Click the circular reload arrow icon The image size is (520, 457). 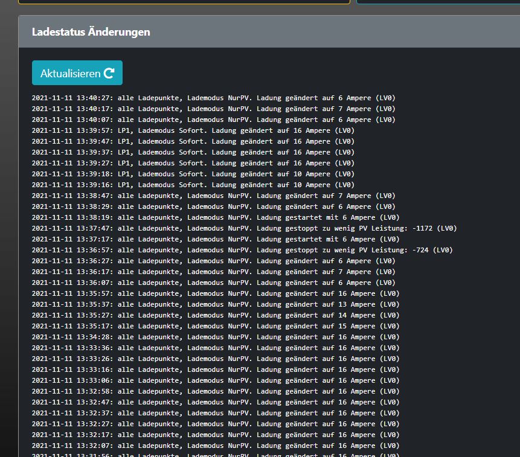pos(109,73)
